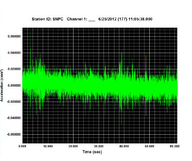Click the Time (sec) axis label
The width and height of the screenshot is (192, 161).
tap(92, 152)
